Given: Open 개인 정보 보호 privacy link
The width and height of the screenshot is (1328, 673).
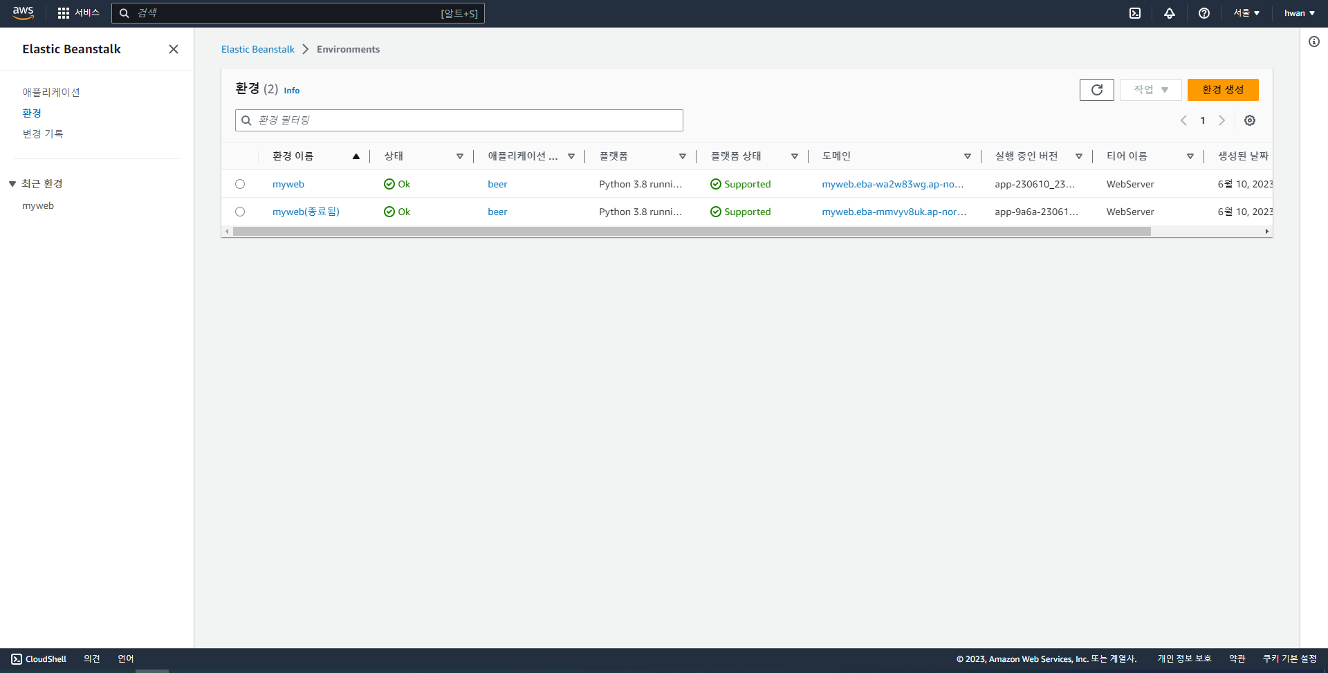Looking at the screenshot, I should click(1184, 659).
